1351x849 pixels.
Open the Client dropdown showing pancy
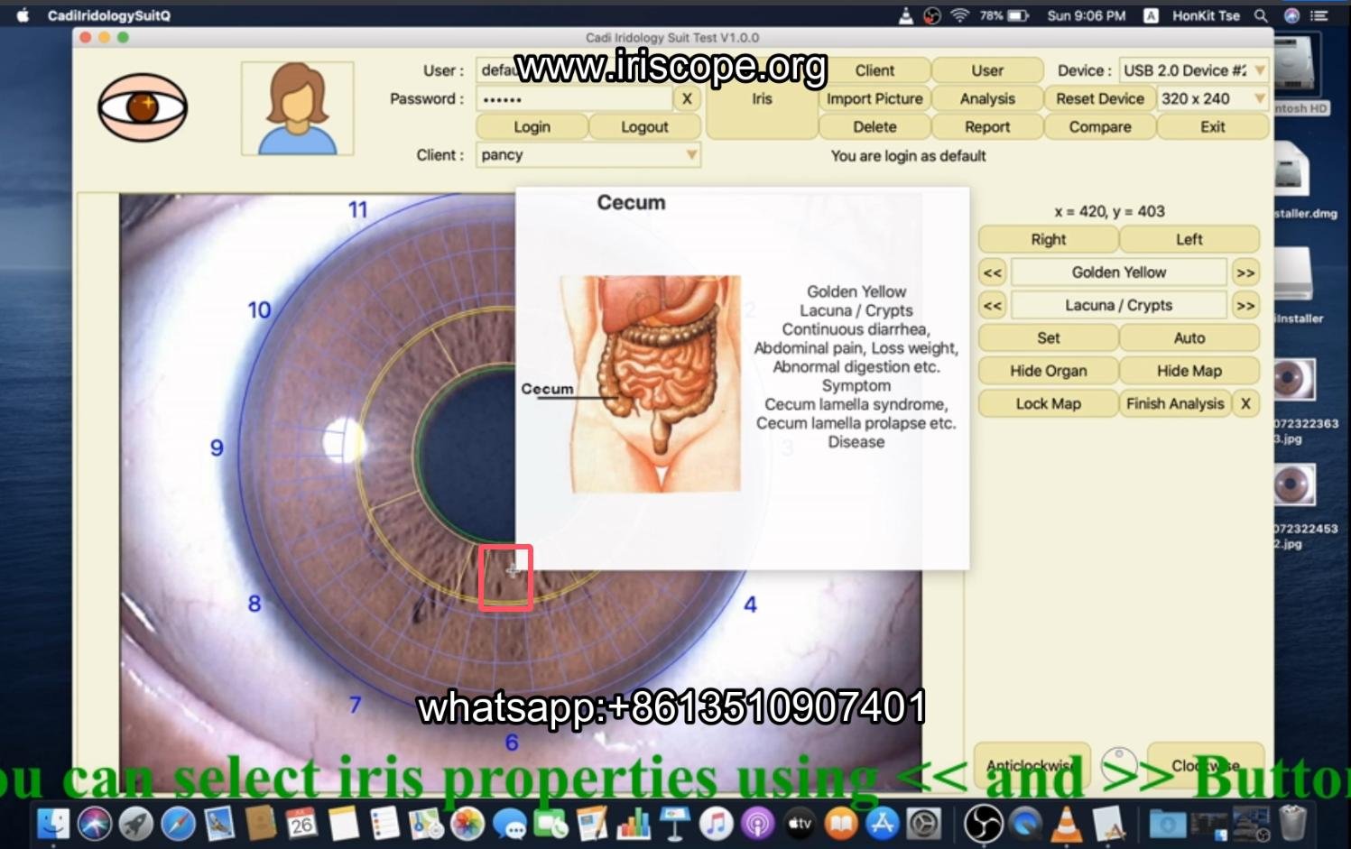click(588, 155)
